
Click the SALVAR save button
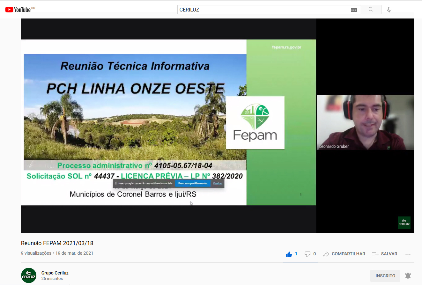[x=385, y=254]
